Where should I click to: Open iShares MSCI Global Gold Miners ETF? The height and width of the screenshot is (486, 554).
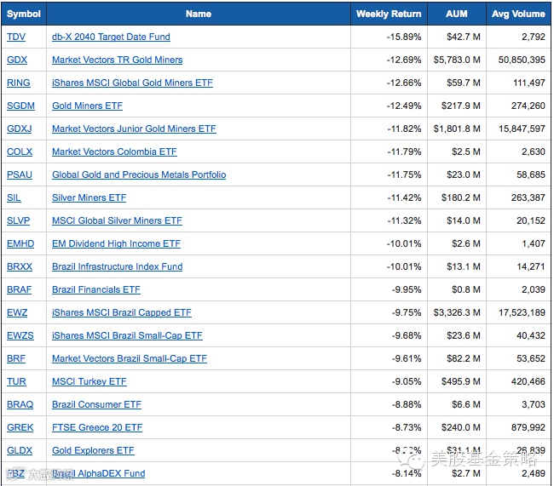pyautogui.click(x=132, y=83)
